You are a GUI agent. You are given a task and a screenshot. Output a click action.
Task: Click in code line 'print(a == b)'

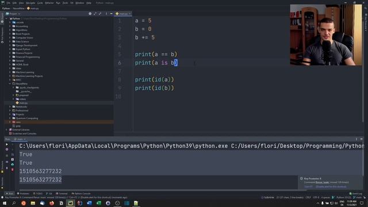(156, 55)
